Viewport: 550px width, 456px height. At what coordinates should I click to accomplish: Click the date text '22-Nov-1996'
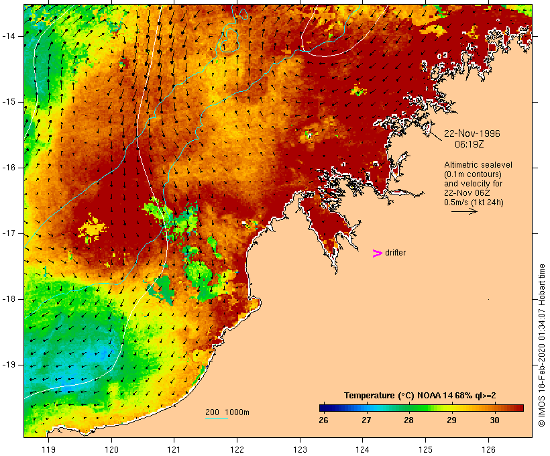click(472, 133)
